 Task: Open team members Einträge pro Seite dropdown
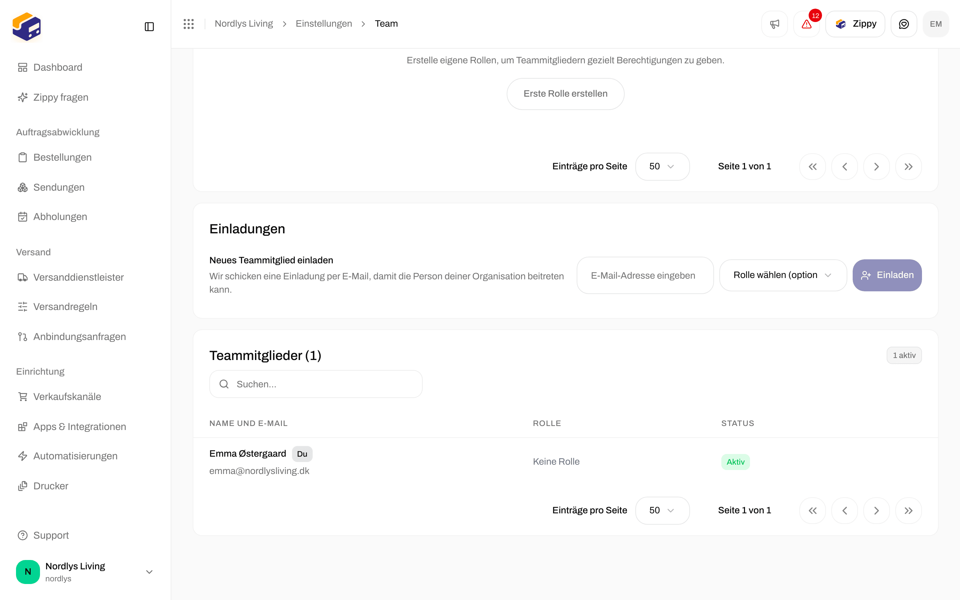(x=662, y=510)
